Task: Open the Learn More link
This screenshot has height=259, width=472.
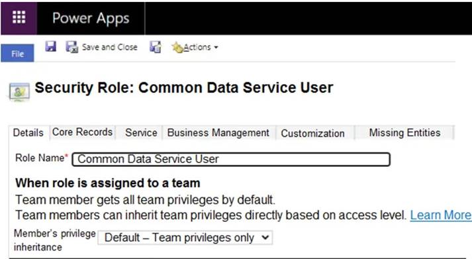Action: (441, 215)
